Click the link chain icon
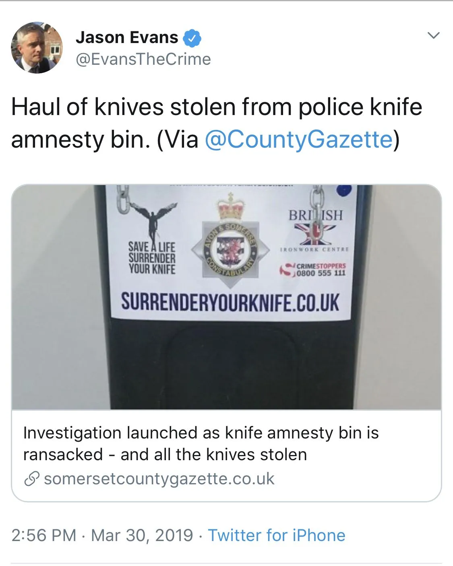 click(x=31, y=479)
